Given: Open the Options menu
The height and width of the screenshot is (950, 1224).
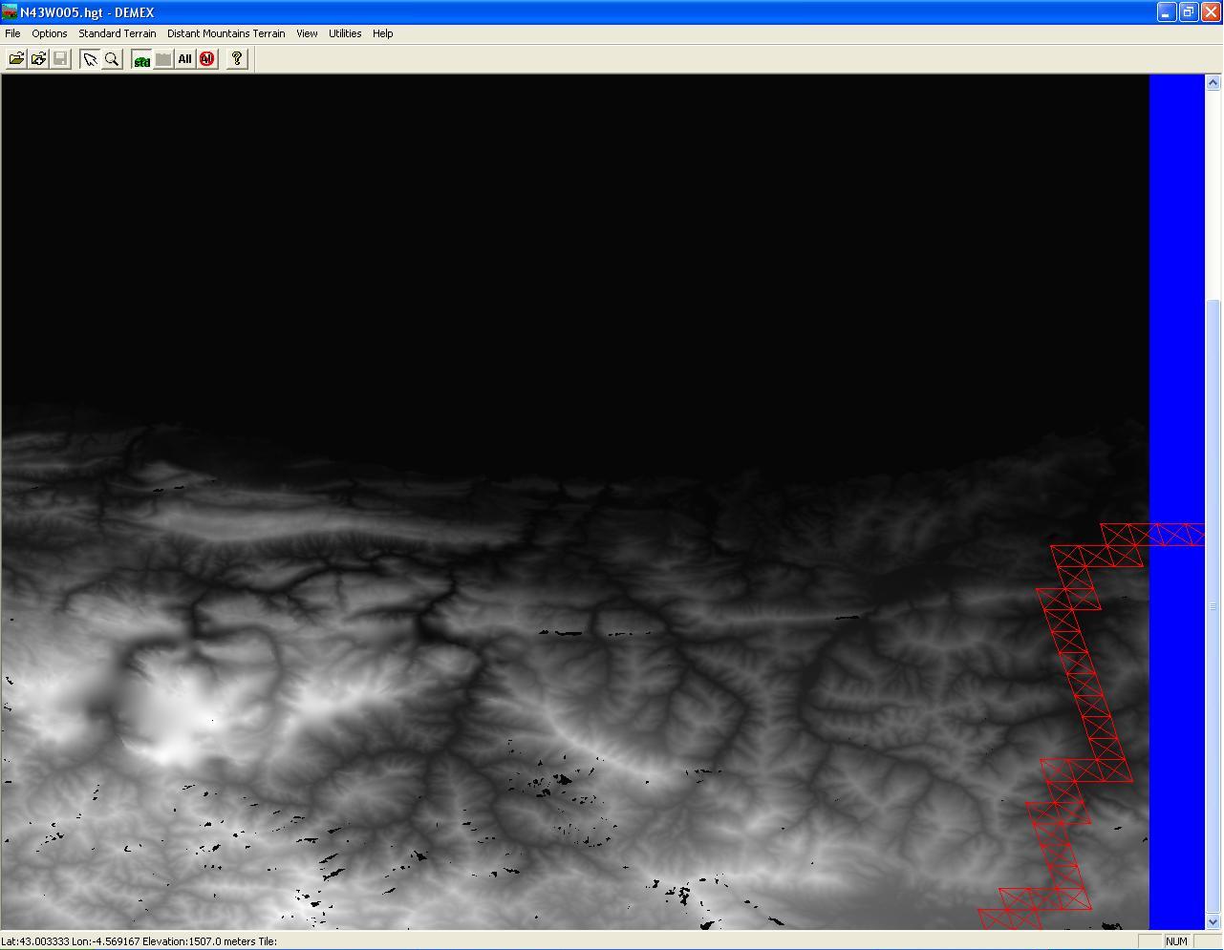Looking at the screenshot, I should click(50, 33).
